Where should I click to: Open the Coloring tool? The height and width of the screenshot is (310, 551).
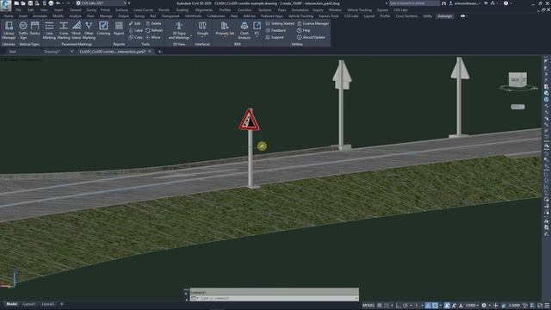103,28
